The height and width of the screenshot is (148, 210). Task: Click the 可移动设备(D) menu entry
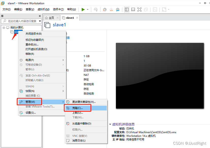42,65
